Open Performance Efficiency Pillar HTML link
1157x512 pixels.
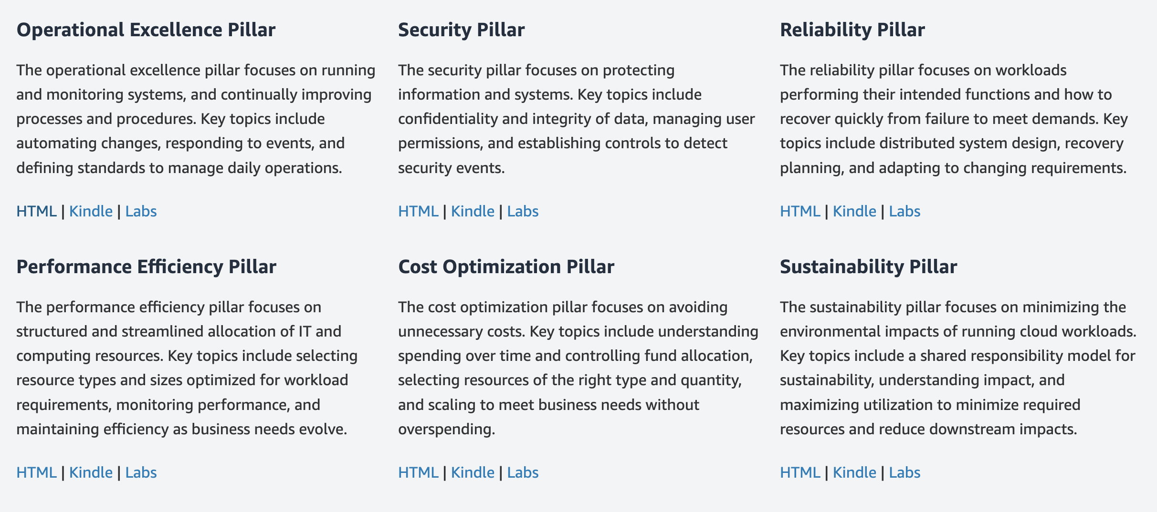(36, 472)
